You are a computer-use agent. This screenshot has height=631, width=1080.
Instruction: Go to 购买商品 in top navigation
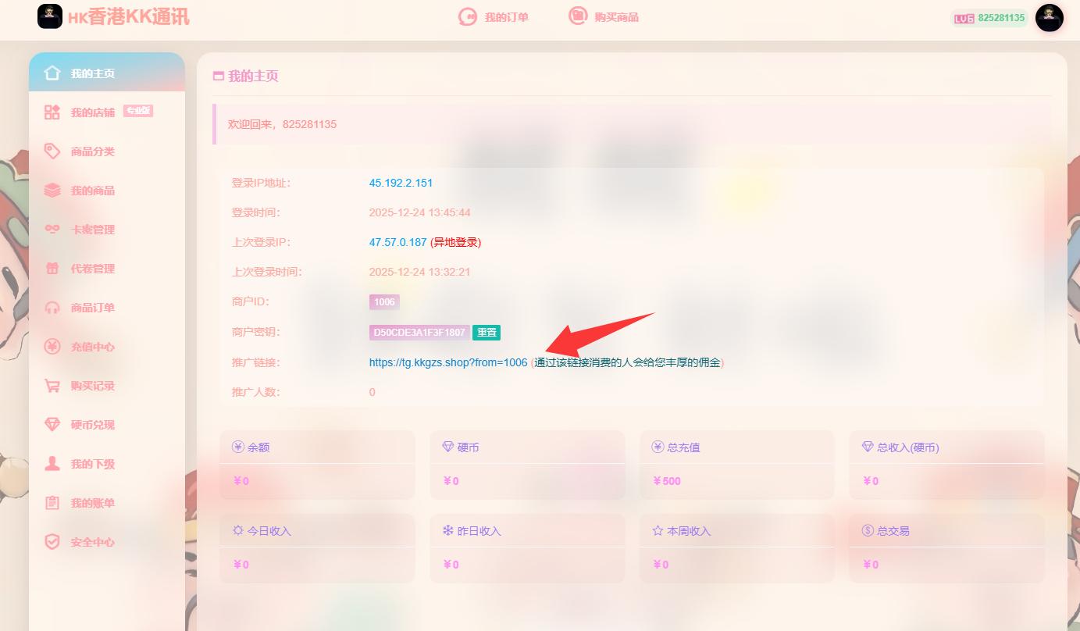[604, 16]
